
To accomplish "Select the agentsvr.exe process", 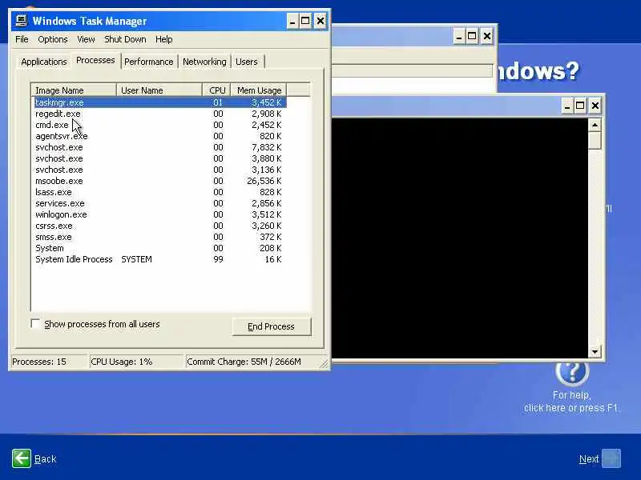I will (62, 136).
